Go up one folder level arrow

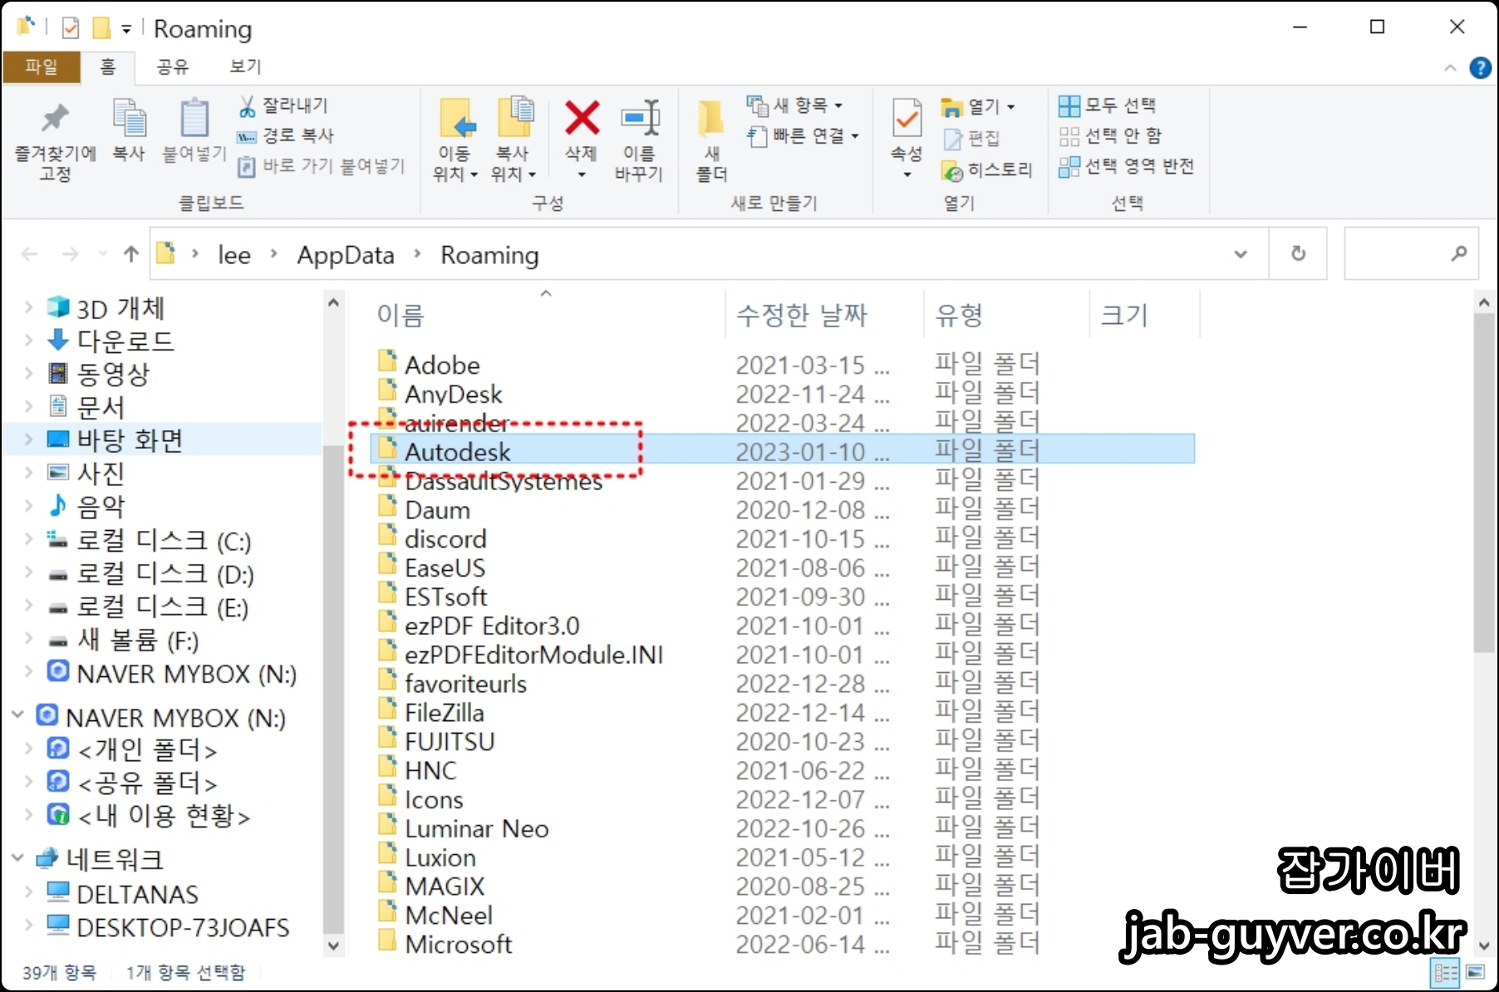click(x=130, y=254)
